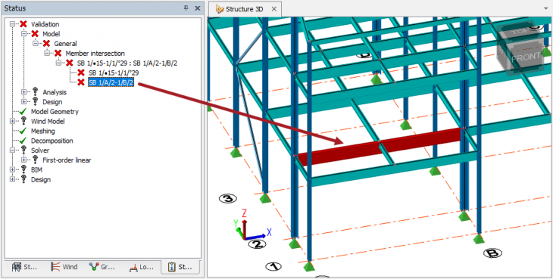Expand the Wind Model tree node
Screen dimensions: 553x279
click(x=13, y=121)
